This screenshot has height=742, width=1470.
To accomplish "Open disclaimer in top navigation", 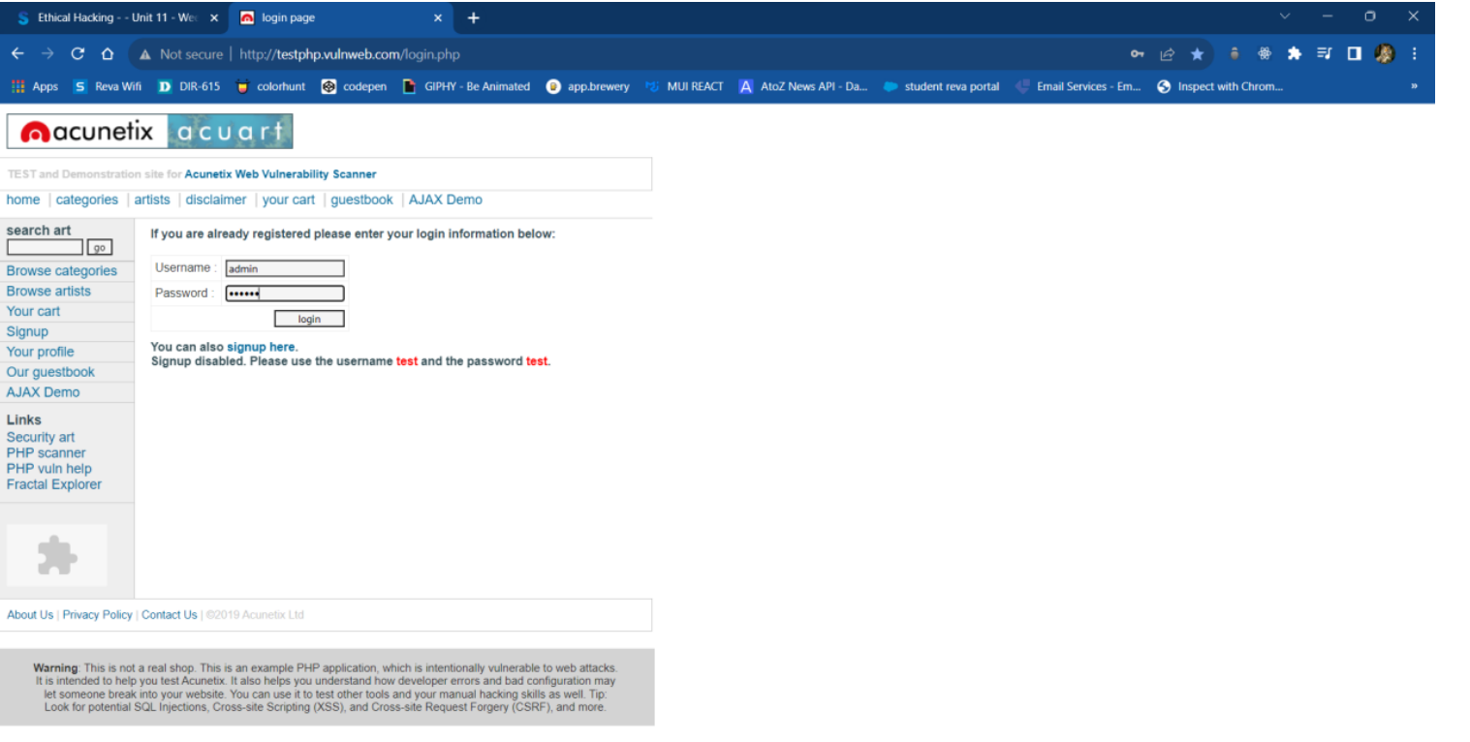I will click(216, 200).
